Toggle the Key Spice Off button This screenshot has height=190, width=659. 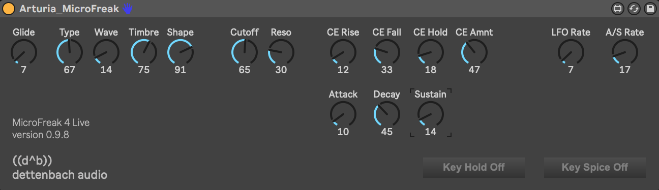point(595,167)
